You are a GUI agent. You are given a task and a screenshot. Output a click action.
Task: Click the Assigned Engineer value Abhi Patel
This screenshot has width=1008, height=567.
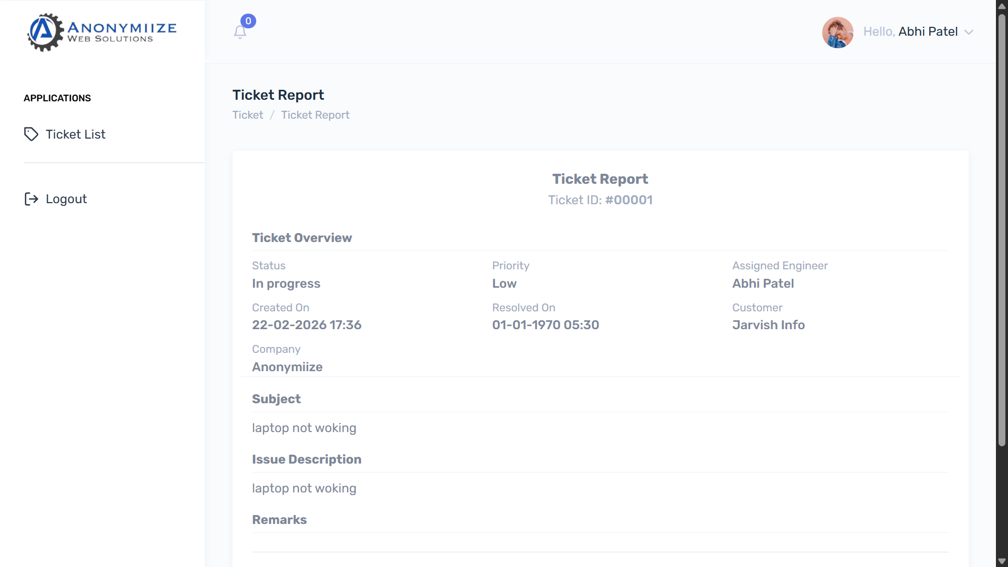(763, 283)
